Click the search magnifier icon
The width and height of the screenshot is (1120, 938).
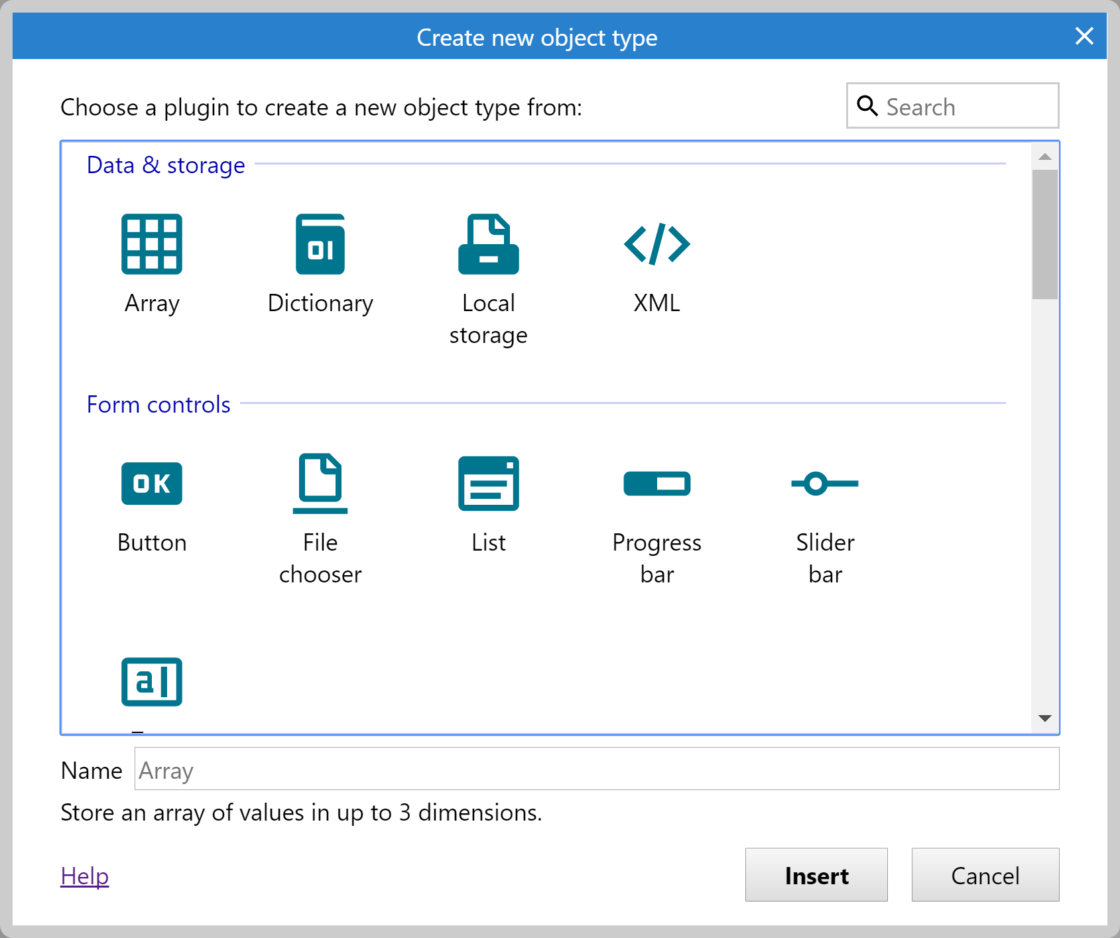click(867, 105)
